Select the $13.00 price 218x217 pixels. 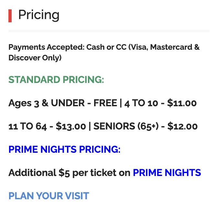tap(71, 126)
